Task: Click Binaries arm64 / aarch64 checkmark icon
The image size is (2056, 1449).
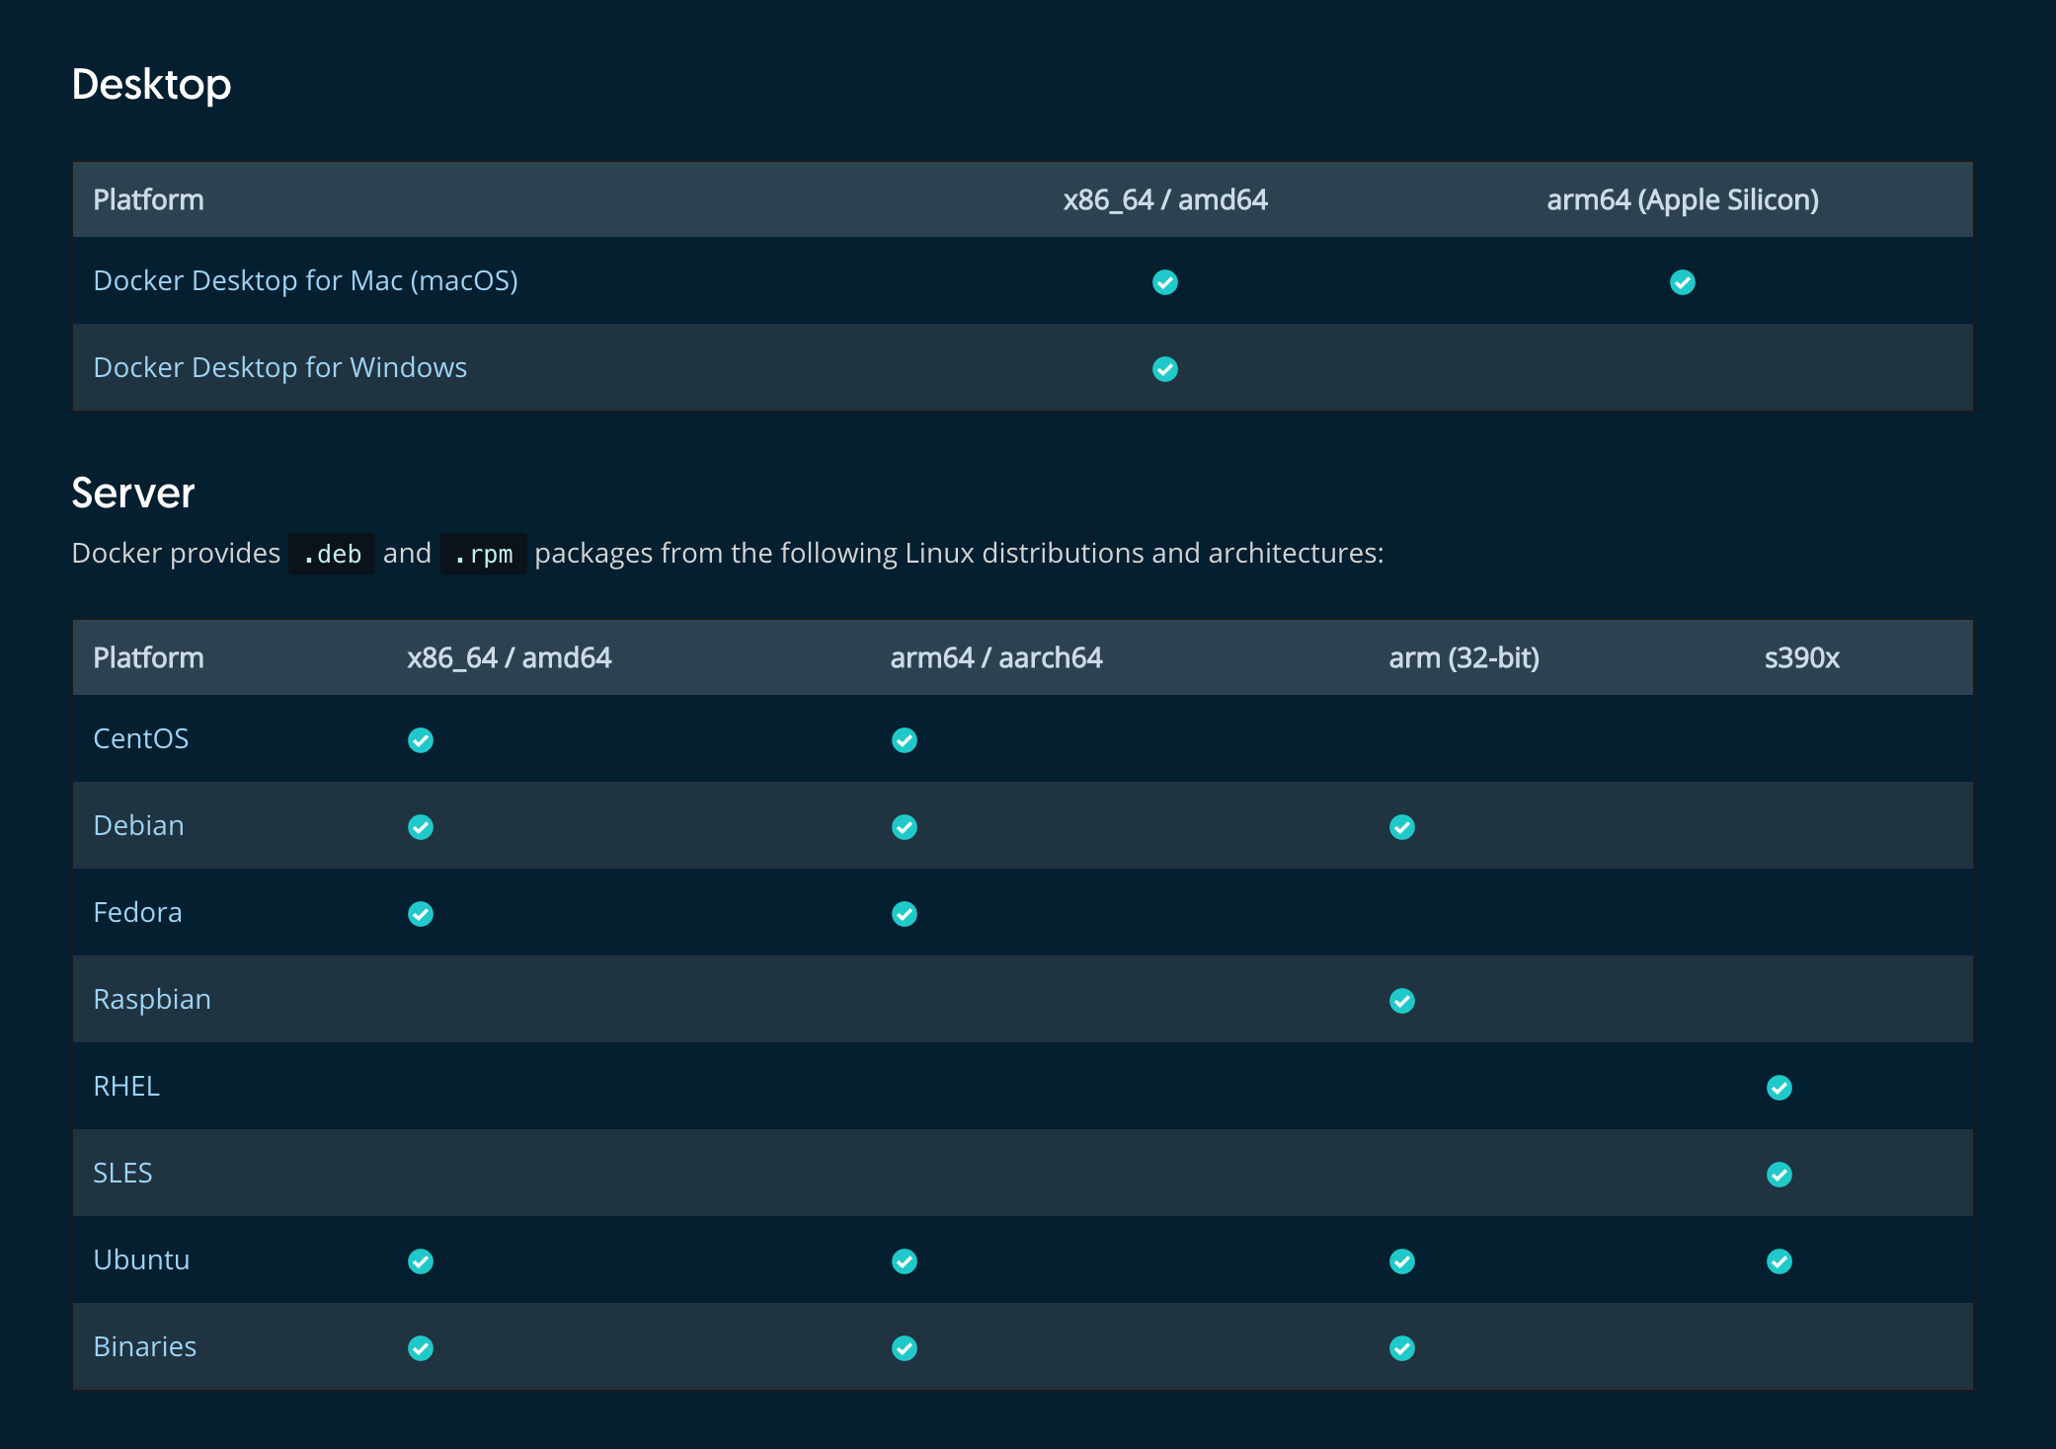Action: [905, 1348]
